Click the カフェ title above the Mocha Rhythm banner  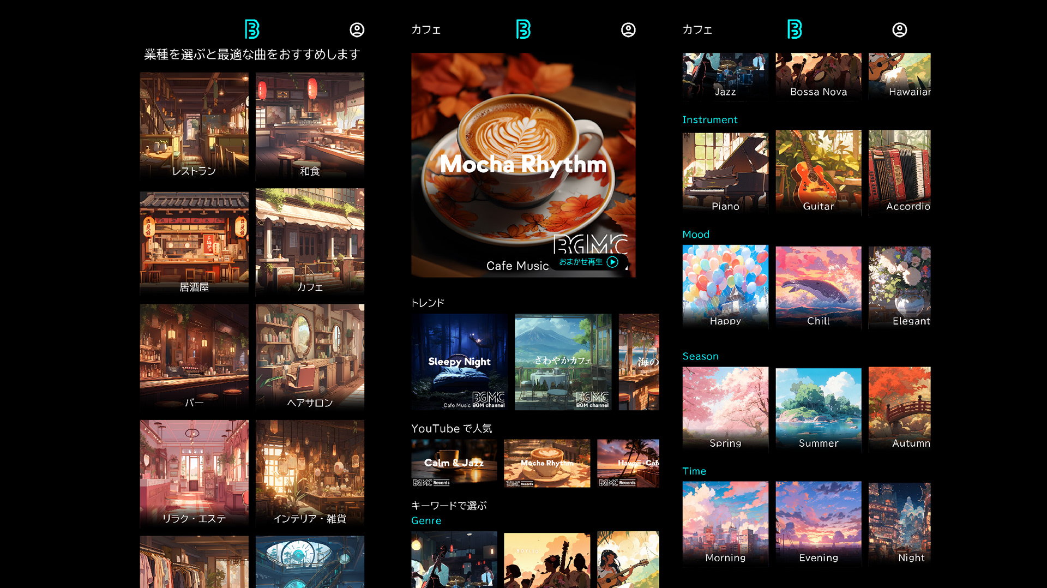[426, 29]
